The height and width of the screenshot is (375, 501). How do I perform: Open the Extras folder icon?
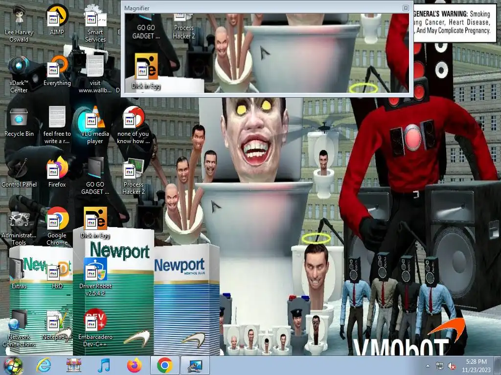[x=19, y=274]
